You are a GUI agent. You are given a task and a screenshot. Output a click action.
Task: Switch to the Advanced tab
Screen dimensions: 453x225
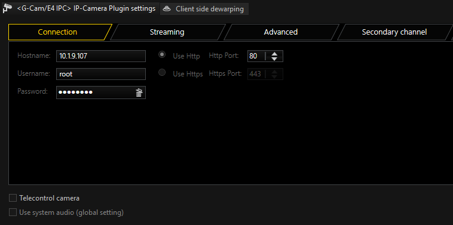tap(281, 32)
